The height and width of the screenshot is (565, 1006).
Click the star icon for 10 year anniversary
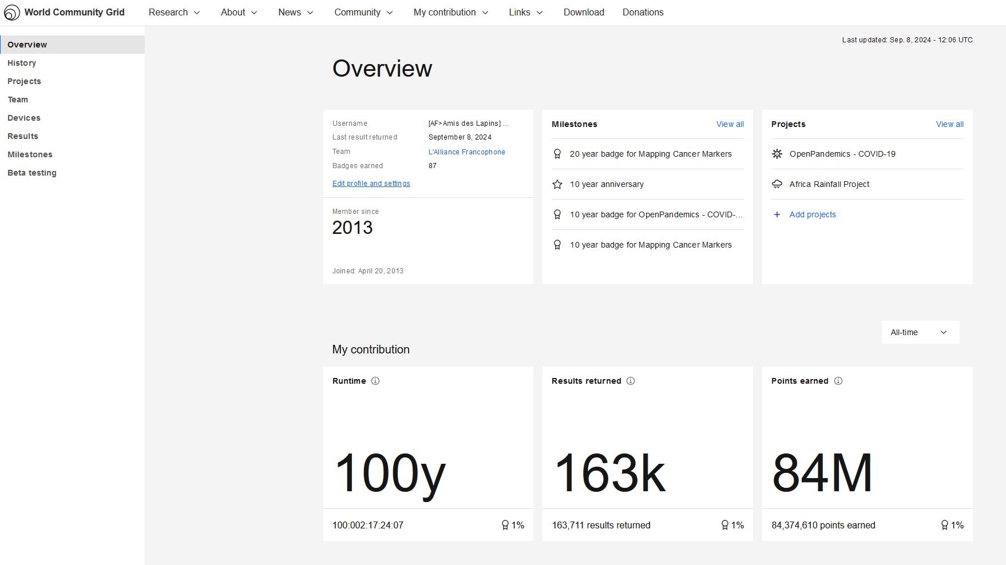pyautogui.click(x=557, y=184)
